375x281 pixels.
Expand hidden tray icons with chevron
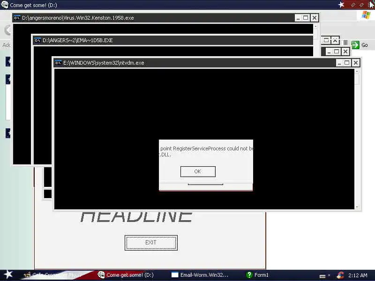329,275
